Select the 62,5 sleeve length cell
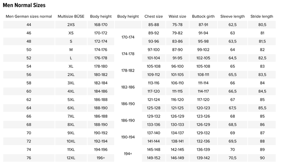 [232, 25]
